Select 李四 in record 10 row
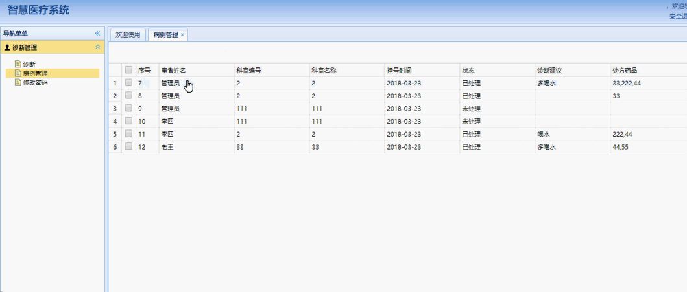The height and width of the screenshot is (292, 687). [x=168, y=122]
